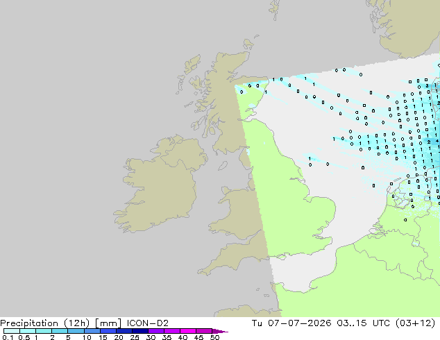Click the 0.1–0.5 mm legend color swatch
The image size is (440, 340).
click(12, 331)
